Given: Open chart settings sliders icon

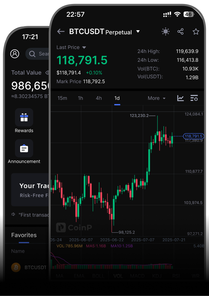Looking at the screenshot, I should pos(194,98).
